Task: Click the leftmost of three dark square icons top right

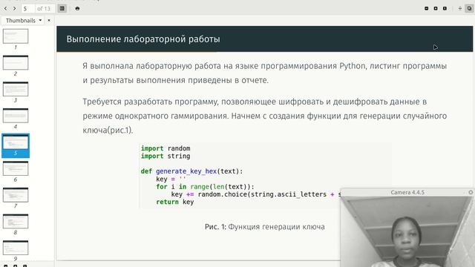Action: click(x=427, y=8)
